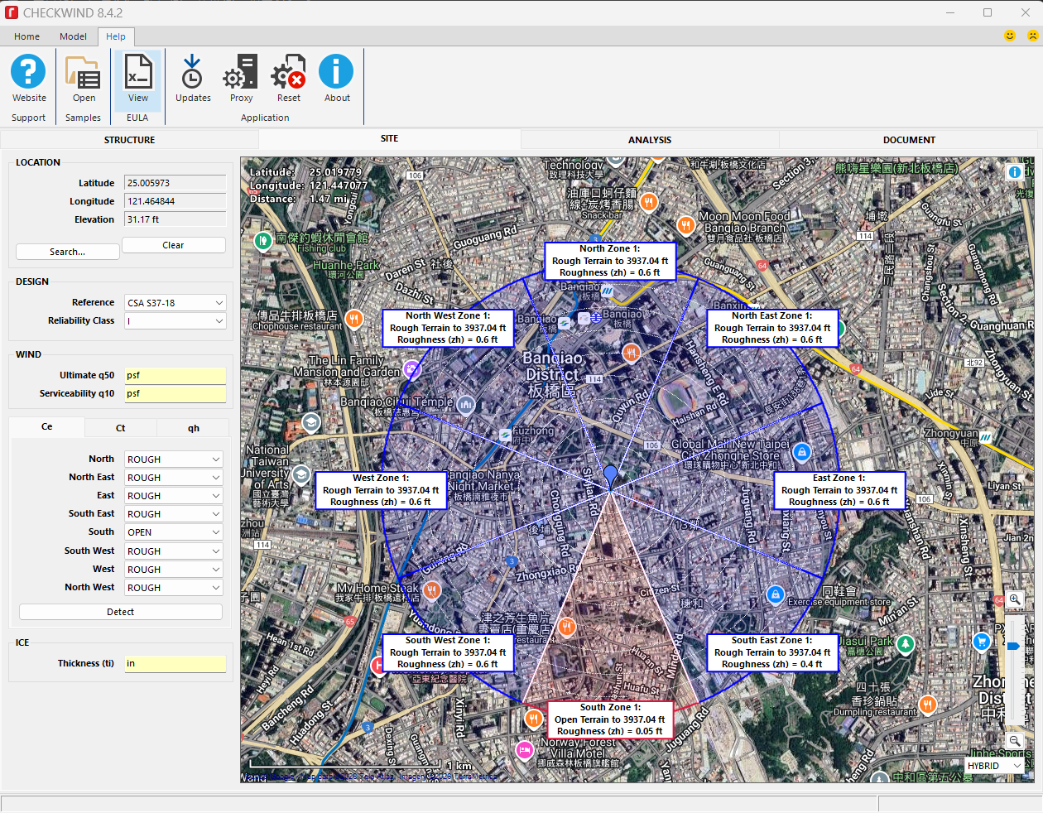The width and height of the screenshot is (1043, 813).
Task: Click the South Zone 1 label box
Action: (610, 719)
